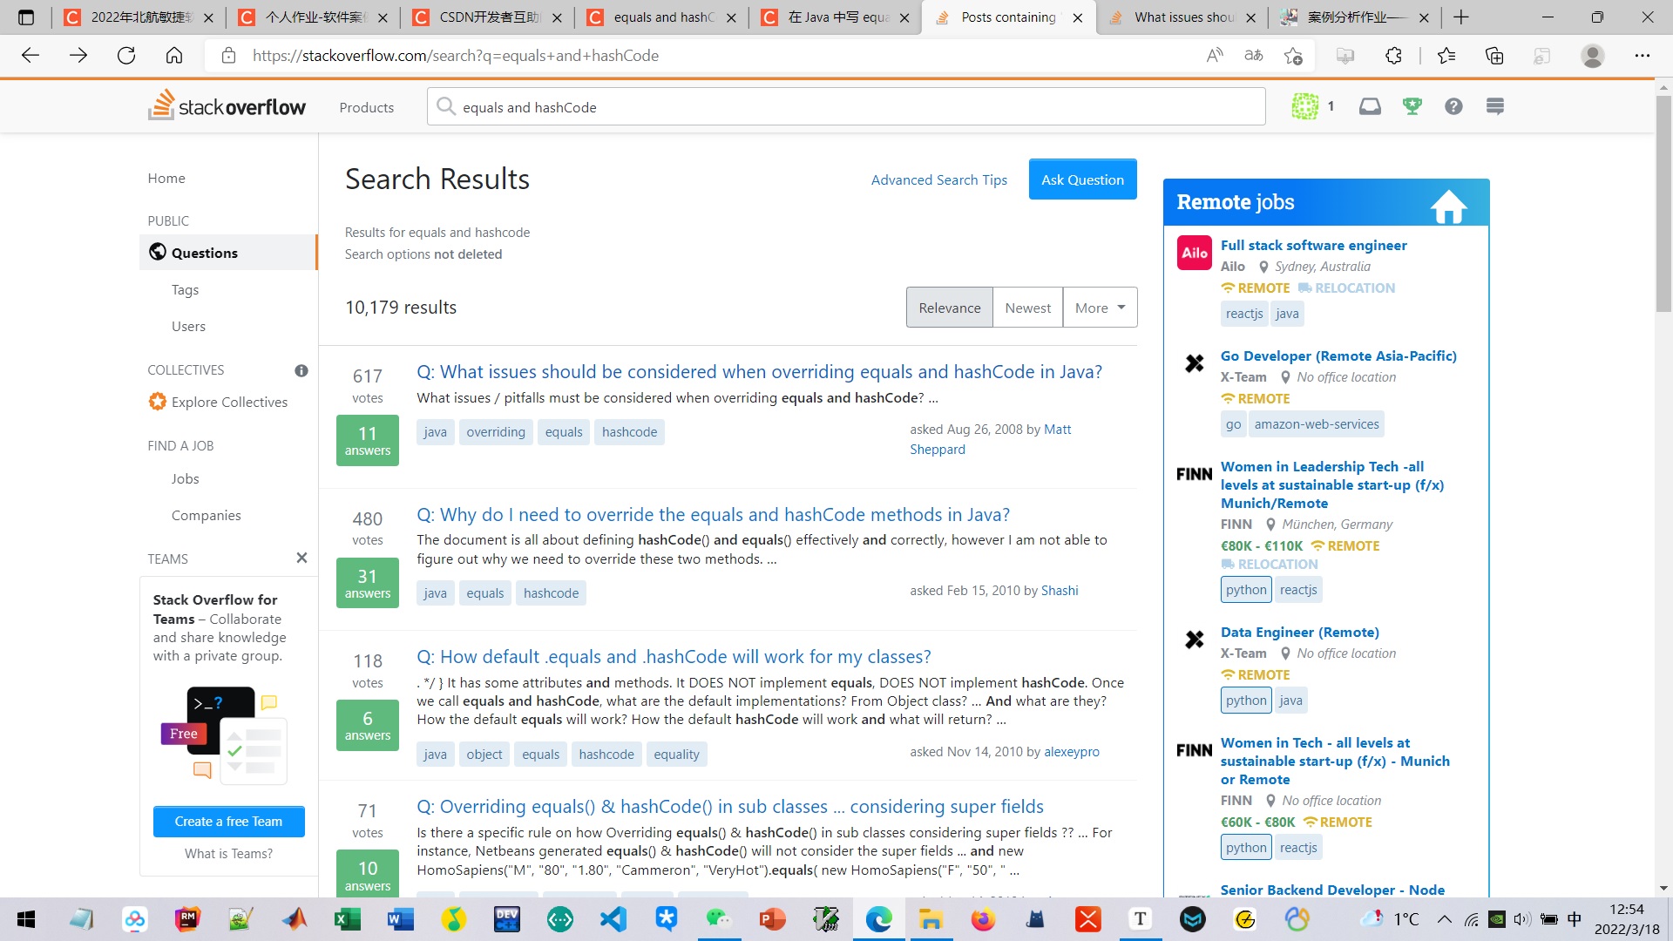Expand the More sort dropdown

point(1100,308)
